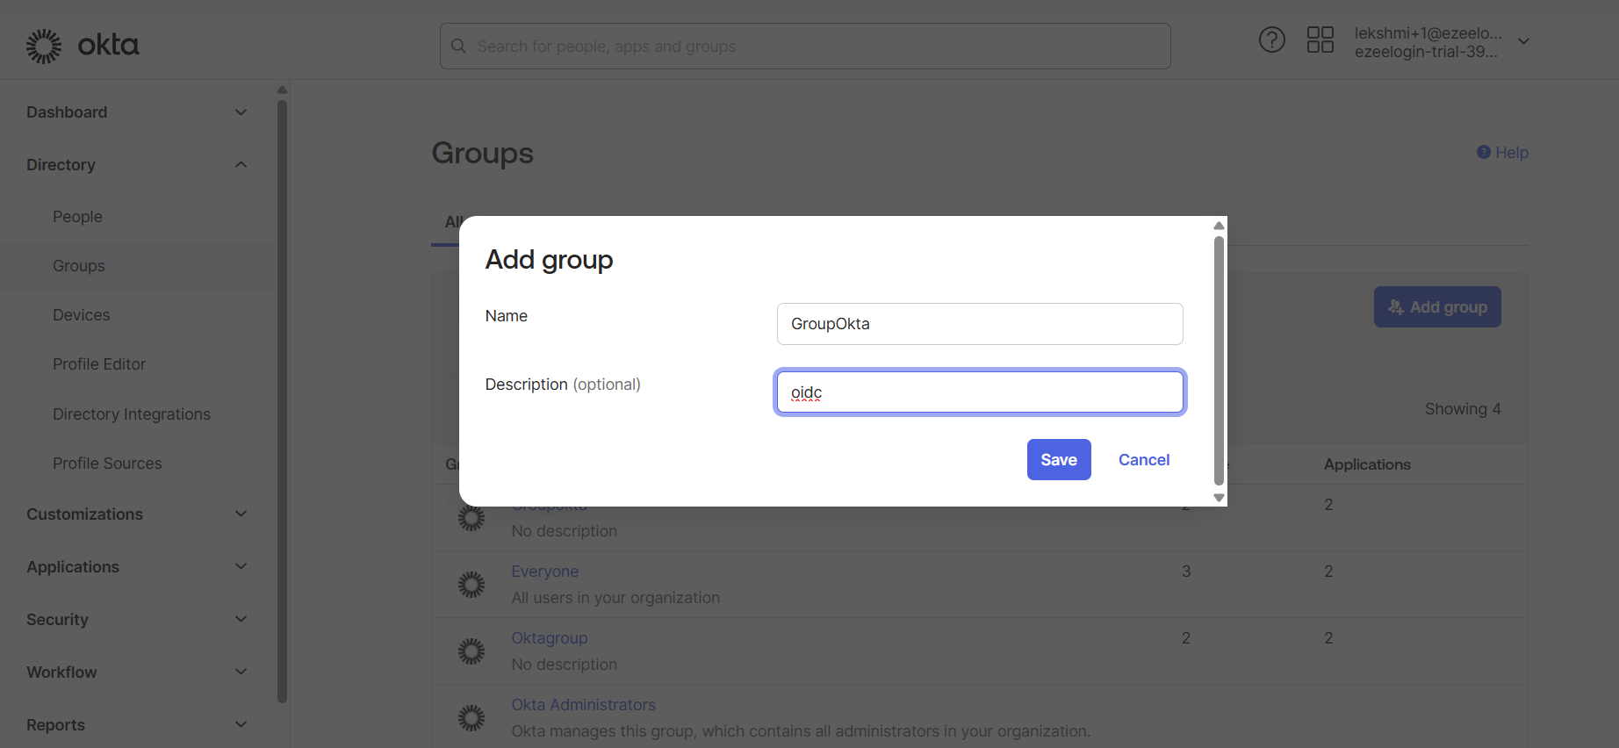Viewport: 1619px width, 748px height.
Task: Expand the Applications sidebar section
Action: click(241, 567)
